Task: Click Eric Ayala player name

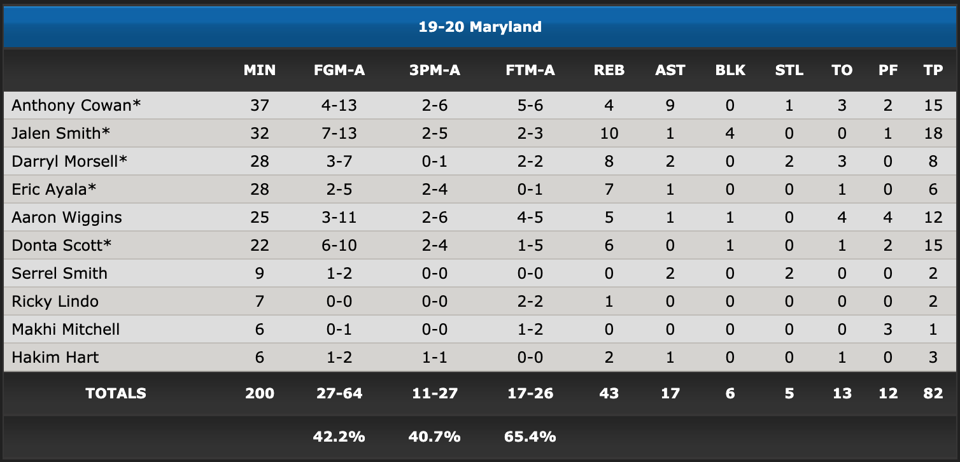Action: [x=53, y=189]
